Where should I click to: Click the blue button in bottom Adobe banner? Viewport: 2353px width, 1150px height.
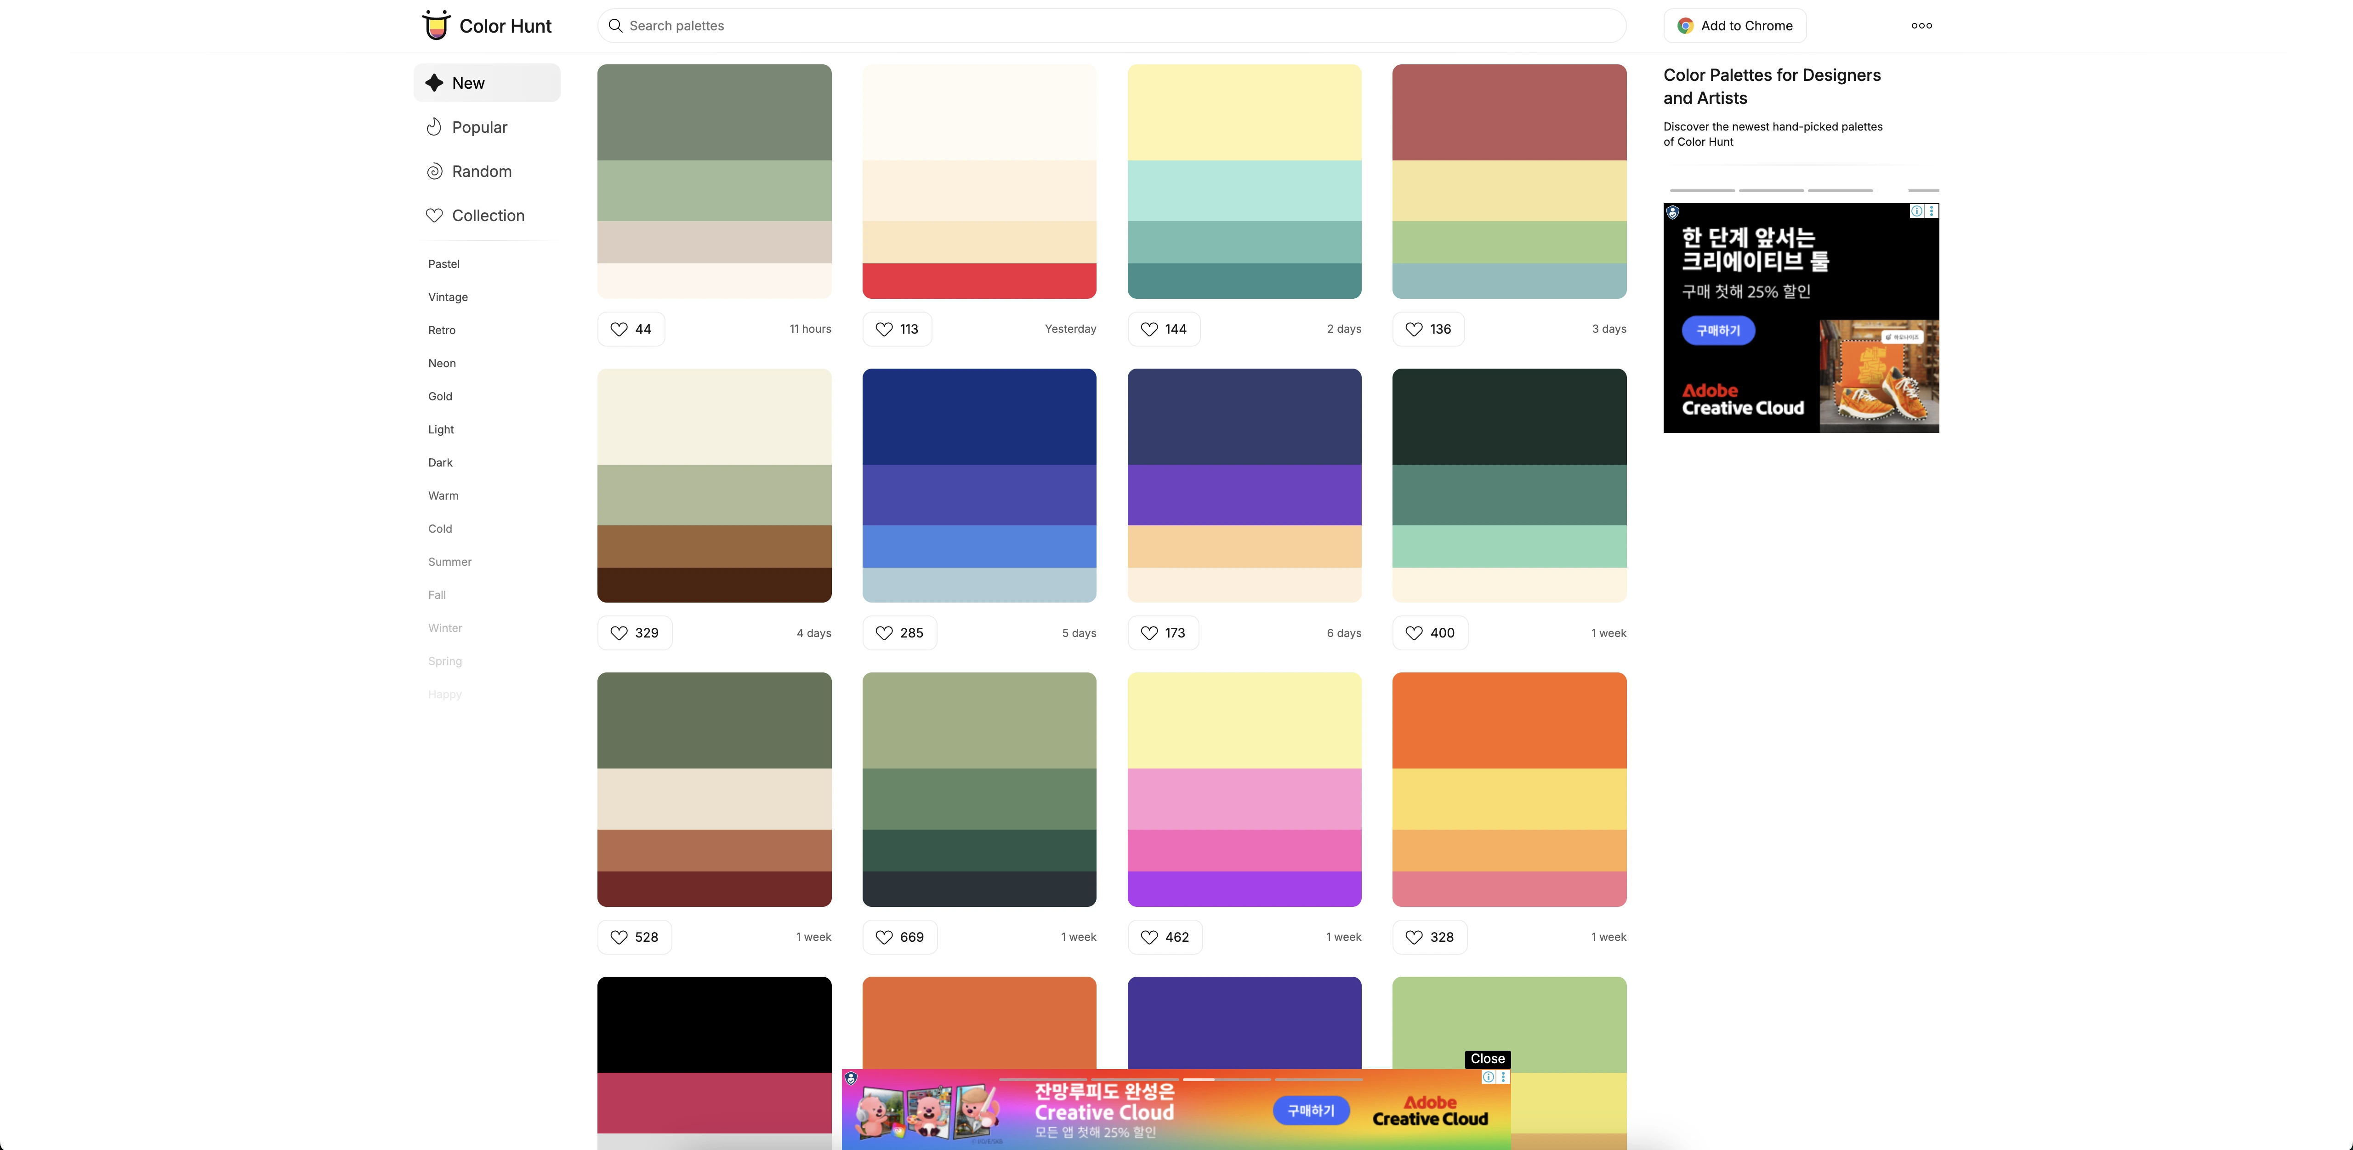point(1311,1111)
